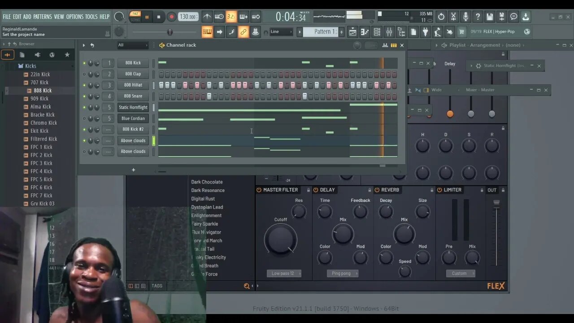Image resolution: width=574 pixels, height=323 pixels.
Task: Open the plugin picker plug icon
Action: coord(425,32)
